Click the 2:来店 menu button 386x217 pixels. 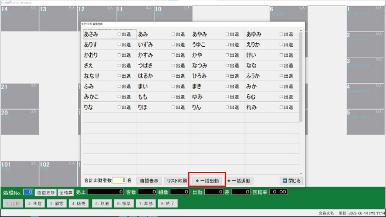coord(34,203)
